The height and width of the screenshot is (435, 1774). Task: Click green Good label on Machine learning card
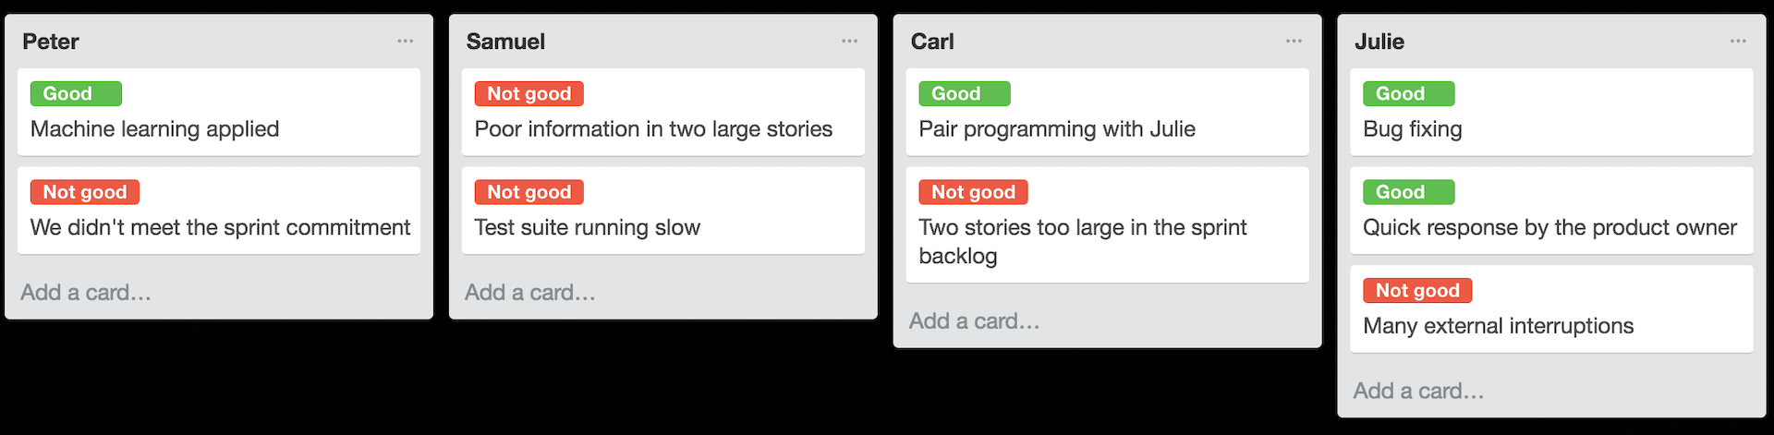[x=76, y=93]
